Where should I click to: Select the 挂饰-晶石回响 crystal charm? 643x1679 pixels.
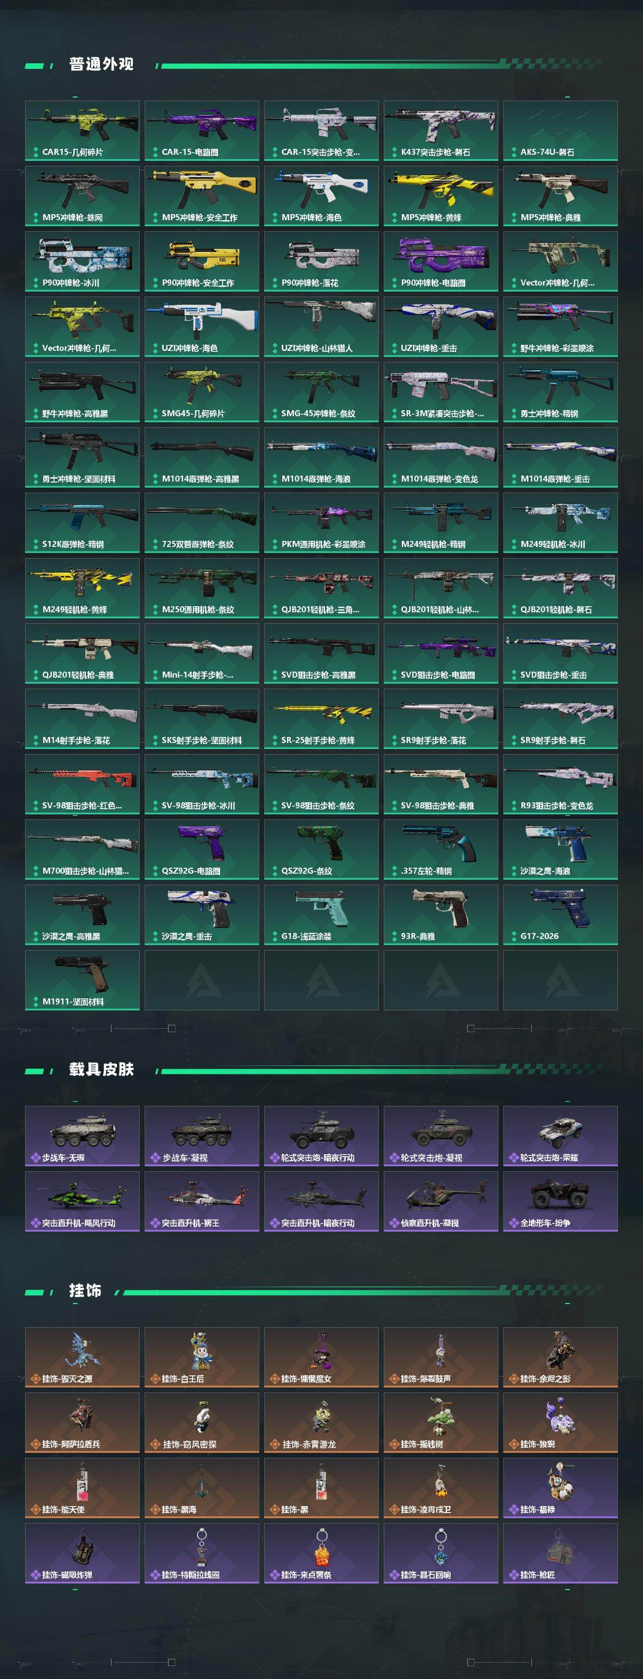point(441,1553)
